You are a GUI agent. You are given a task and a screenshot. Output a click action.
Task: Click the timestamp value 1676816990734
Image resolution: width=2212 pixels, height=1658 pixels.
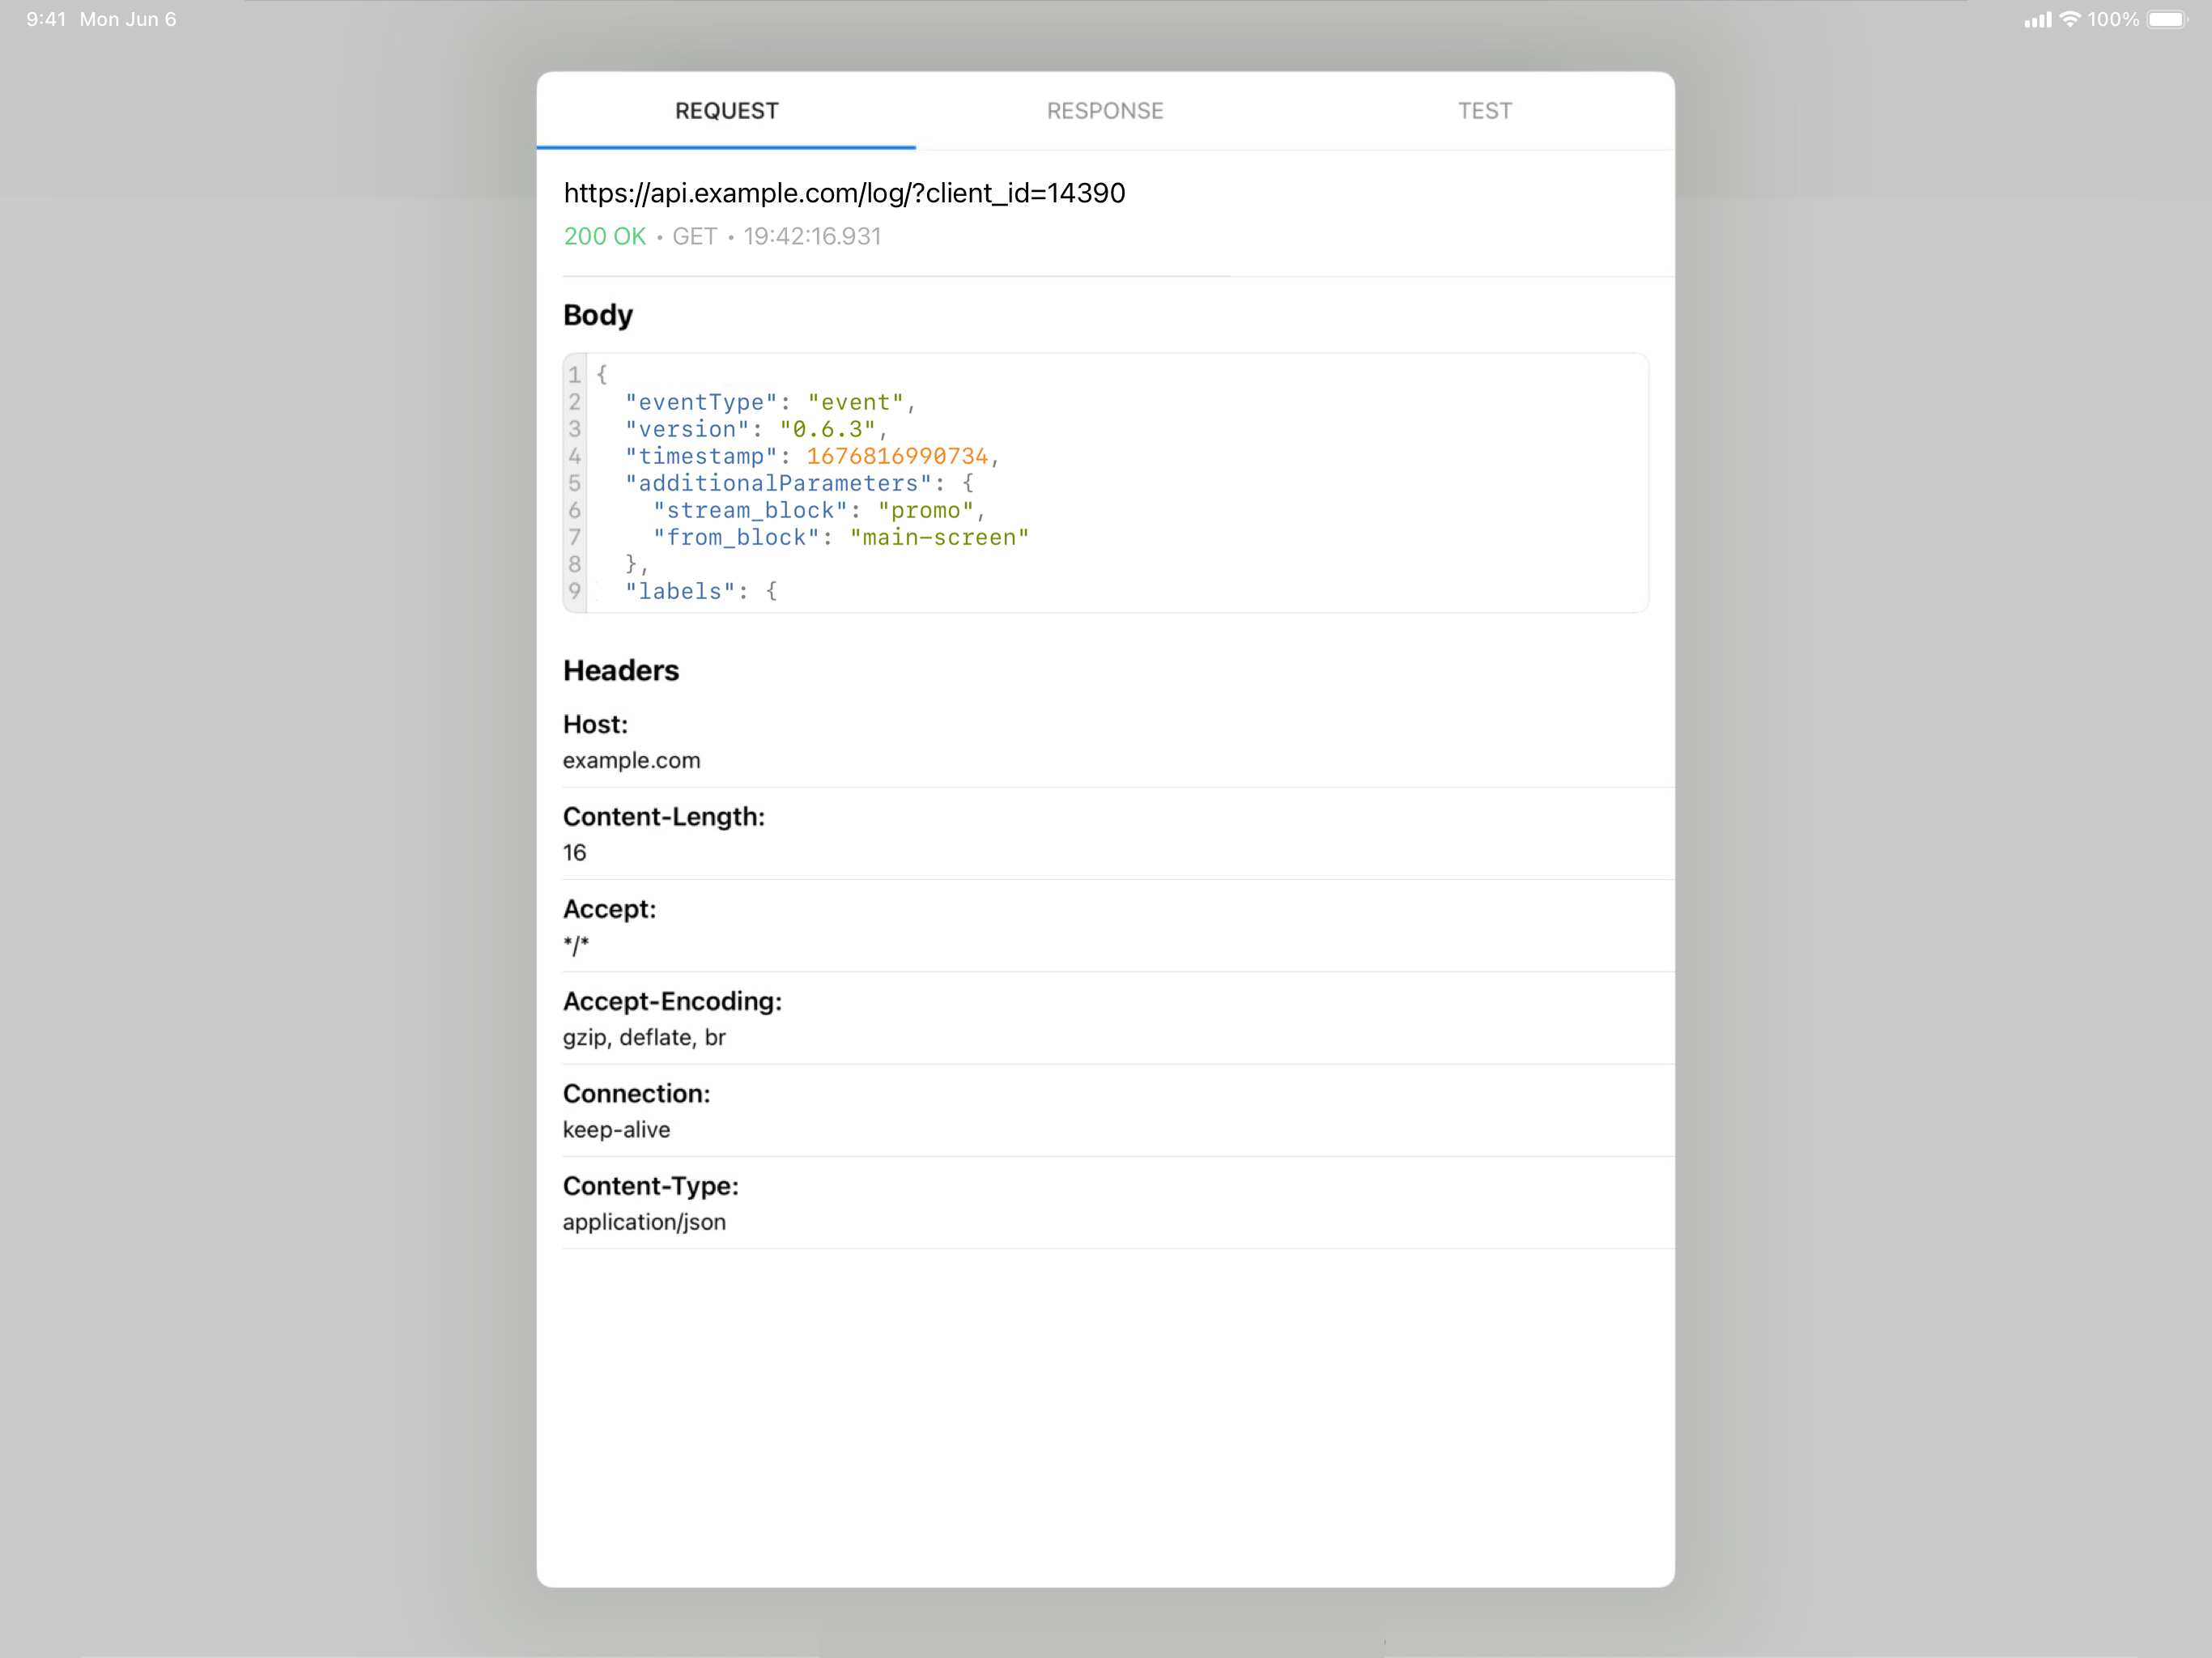click(x=897, y=456)
